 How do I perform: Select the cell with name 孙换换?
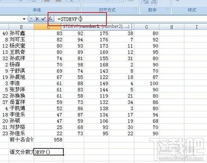point(21,96)
